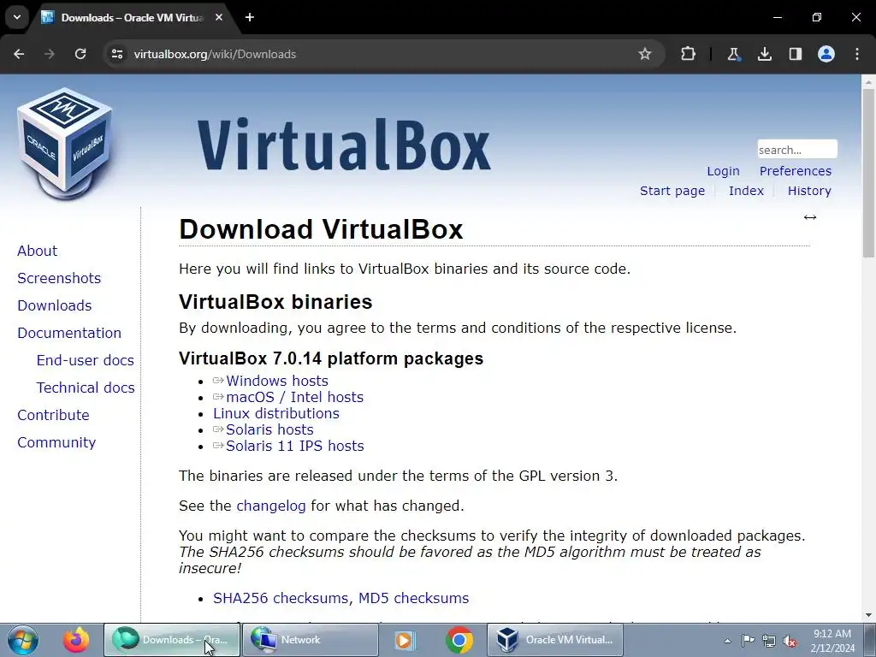Image resolution: width=876 pixels, height=657 pixels.
Task: Open End-user docs sidebar link
Action: [85, 360]
